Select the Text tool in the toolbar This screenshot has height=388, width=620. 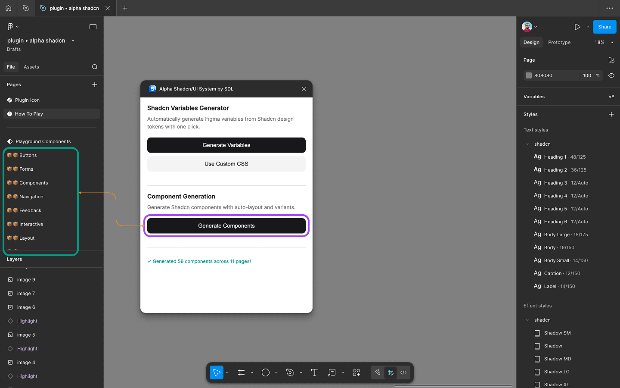tap(315, 372)
